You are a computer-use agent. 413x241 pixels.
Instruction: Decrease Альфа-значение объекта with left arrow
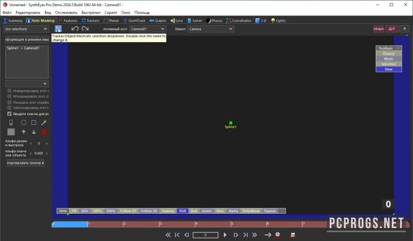pos(31,153)
